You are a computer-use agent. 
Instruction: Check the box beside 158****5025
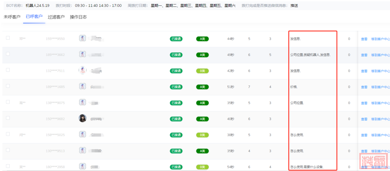click(x=8, y=134)
